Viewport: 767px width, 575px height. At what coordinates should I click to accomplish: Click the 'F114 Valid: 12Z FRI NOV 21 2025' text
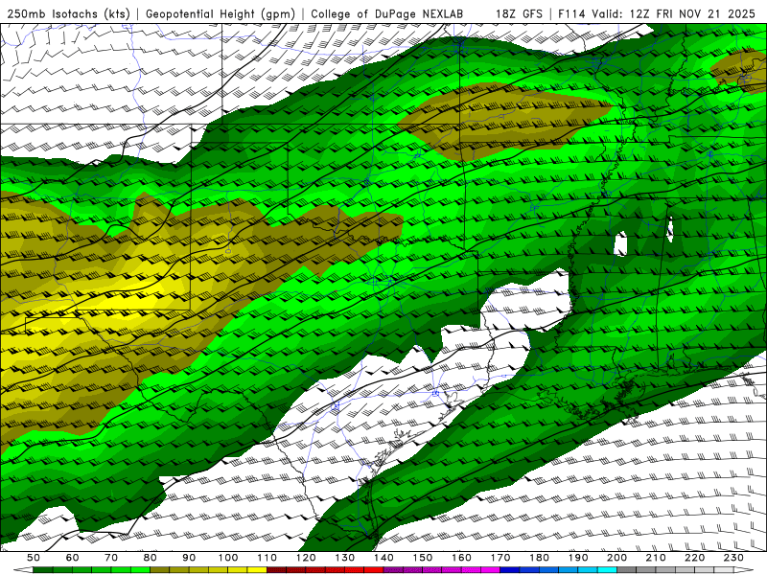657,14
